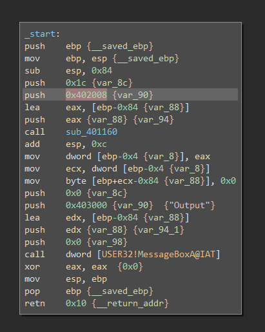The width and height of the screenshot is (265, 332).
Task: Select edx in the push edx instruction
Action: [x=74, y=229]
